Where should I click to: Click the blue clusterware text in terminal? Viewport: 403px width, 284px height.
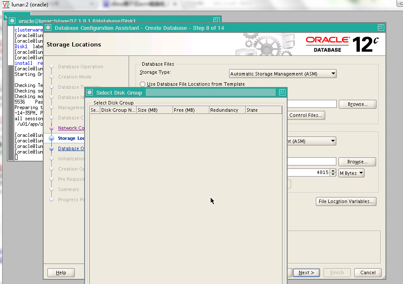[x=29, y=30]
